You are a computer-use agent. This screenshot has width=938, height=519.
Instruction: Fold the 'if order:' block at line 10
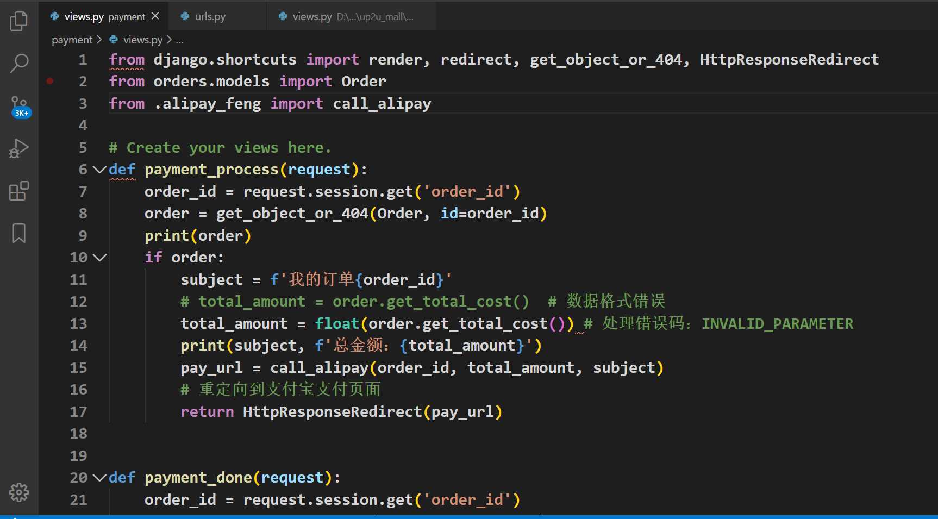pos(99,258)
